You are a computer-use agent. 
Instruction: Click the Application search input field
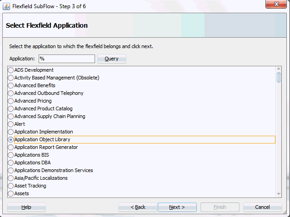coord(67,59)
